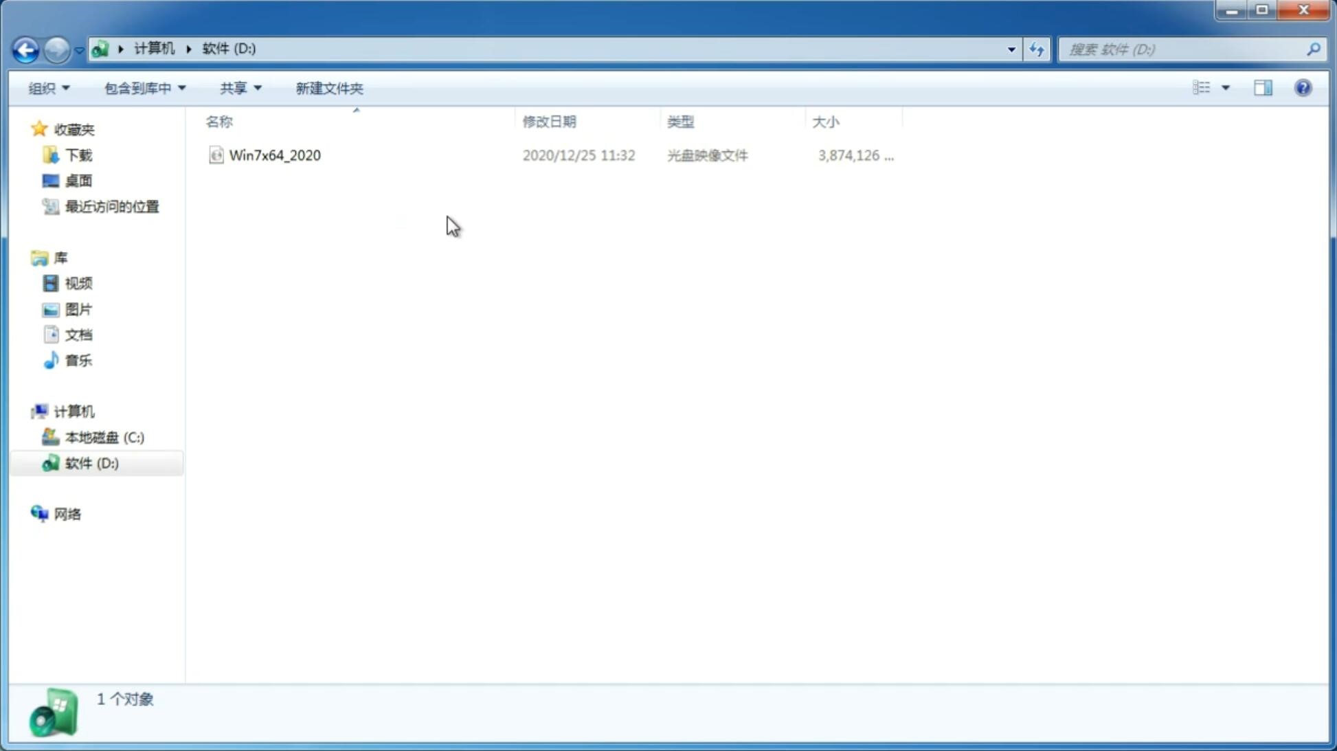Image resolution: width=1337 pixels, height=751 pixels.
Task: Click the back navigation arrow button
Action: point(25,49)
